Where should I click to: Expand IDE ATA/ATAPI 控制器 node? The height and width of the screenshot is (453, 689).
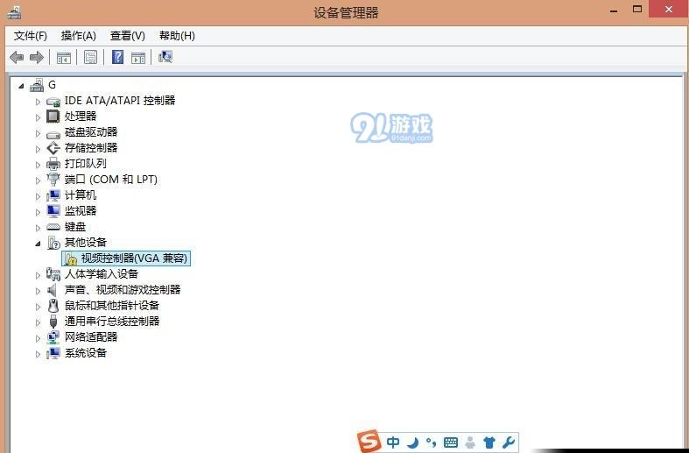[38, 102]
